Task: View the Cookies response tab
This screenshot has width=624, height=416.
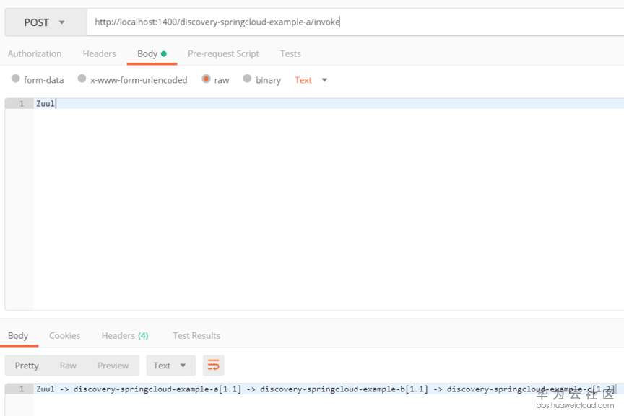Action: 64,335
